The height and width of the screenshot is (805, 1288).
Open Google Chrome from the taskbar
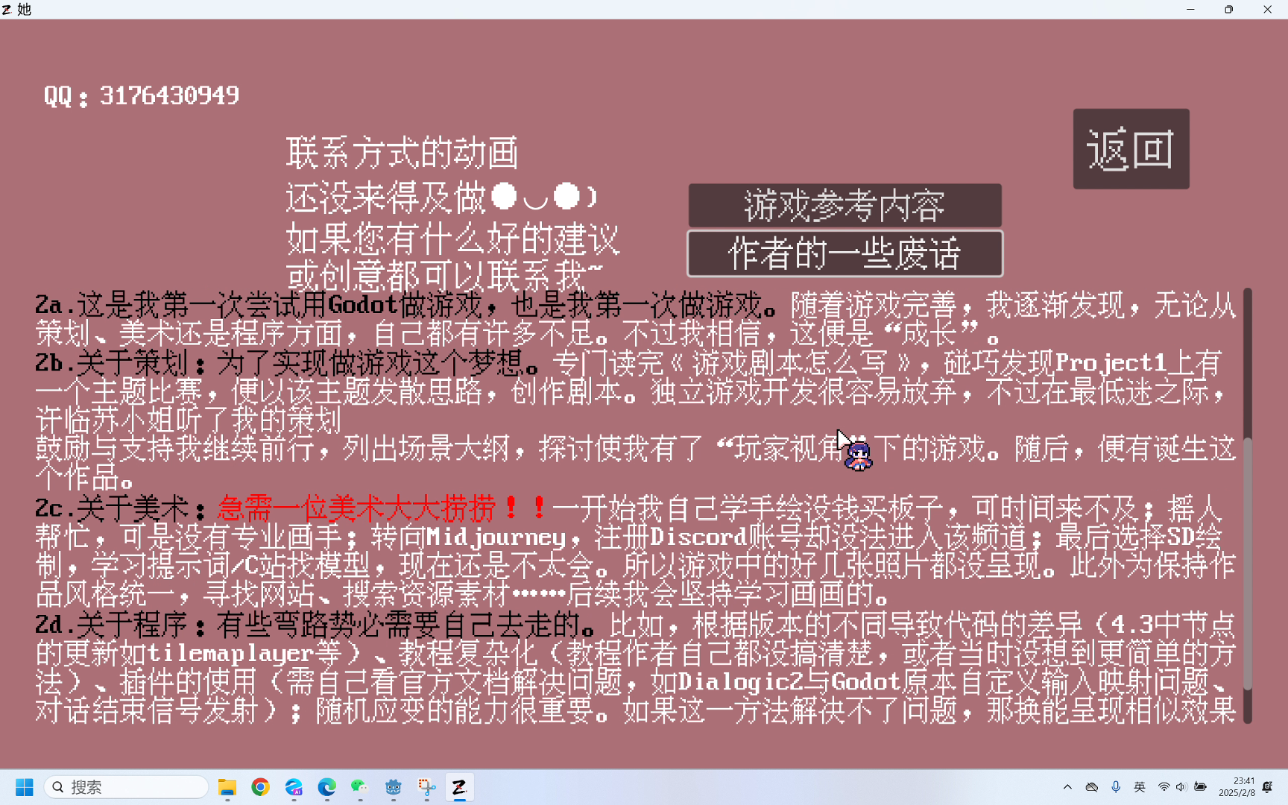tap(260, 787)
